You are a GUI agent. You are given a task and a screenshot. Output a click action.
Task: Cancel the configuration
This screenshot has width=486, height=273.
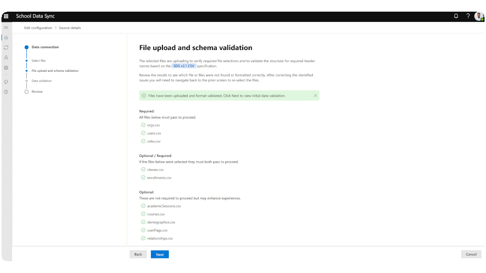coord(471,255)
